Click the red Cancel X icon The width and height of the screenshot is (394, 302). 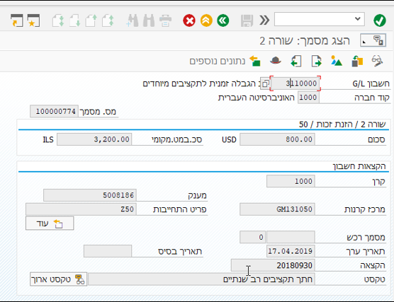click(x=189, y=21)
